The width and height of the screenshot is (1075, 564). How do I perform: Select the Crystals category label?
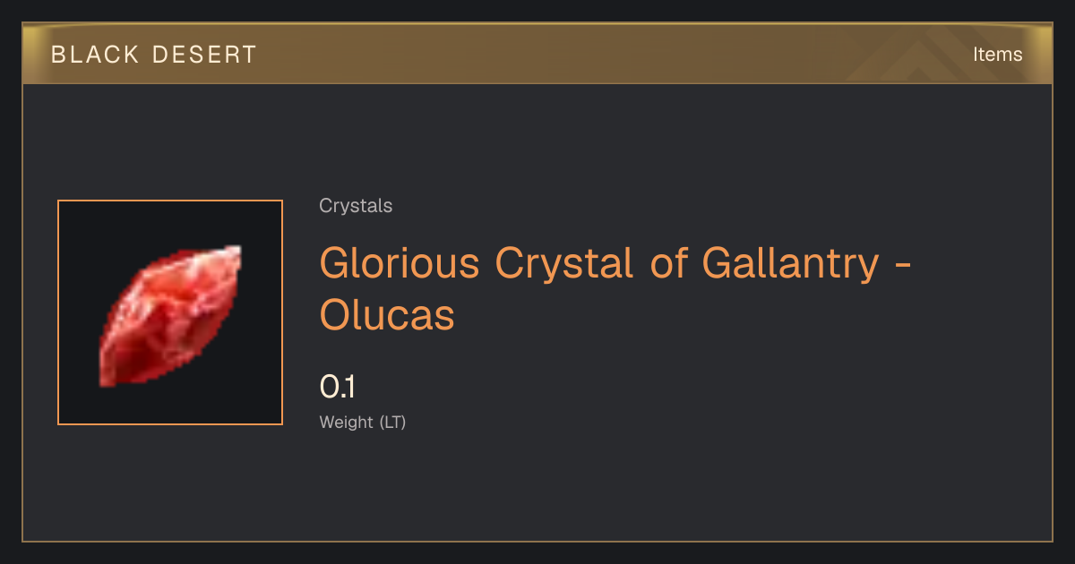pos(356,206)
